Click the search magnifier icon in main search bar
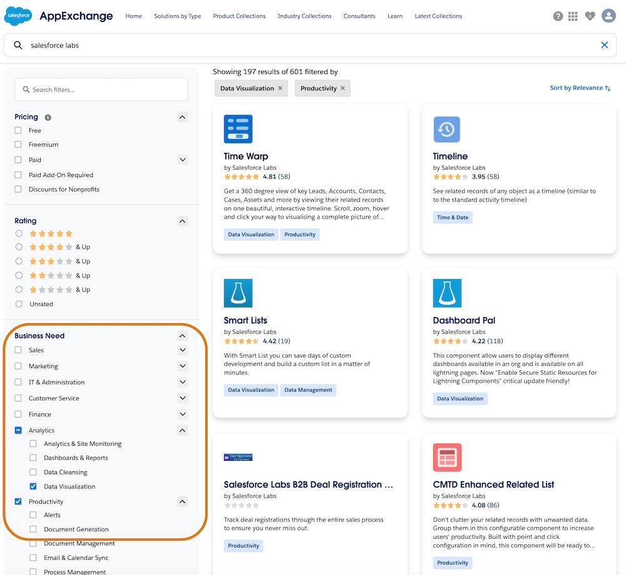626x575 pixels. pyautogui.click(x=18, y=45)
